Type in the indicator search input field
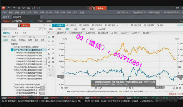This screenshot has width=183, height=107. click(20, 29)
